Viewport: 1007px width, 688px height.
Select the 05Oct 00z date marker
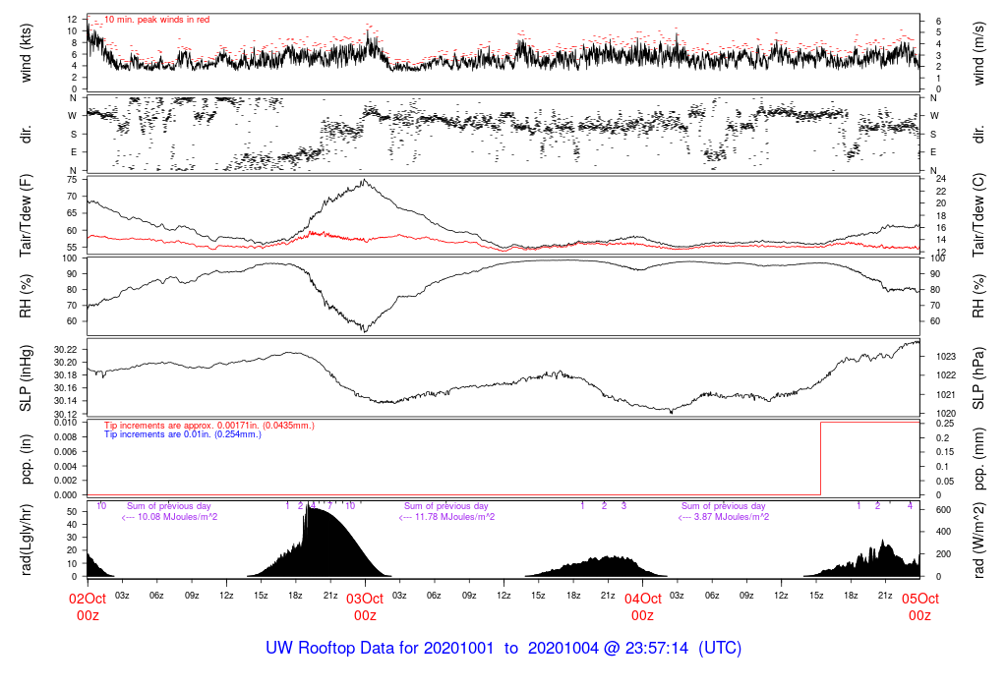pyautogui.click(x=919, y=606)
